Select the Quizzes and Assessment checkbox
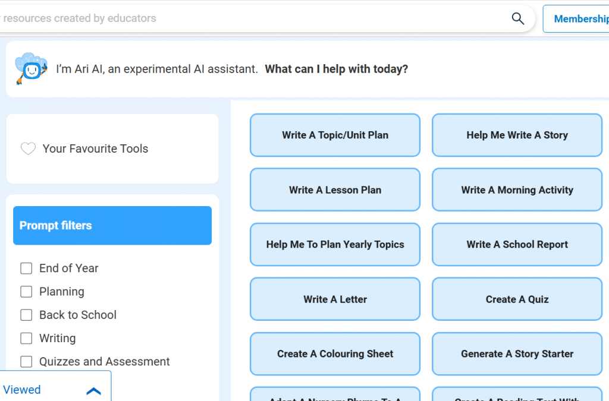609x401 pixels. pos(26,362)
